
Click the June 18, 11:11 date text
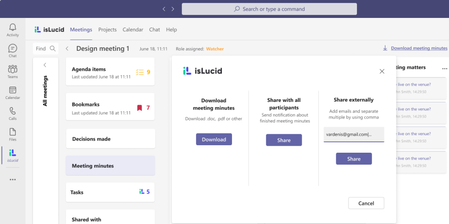153,49
